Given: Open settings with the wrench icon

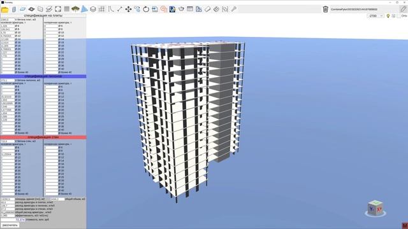Looking at the screenshot, I should point(234,10).
